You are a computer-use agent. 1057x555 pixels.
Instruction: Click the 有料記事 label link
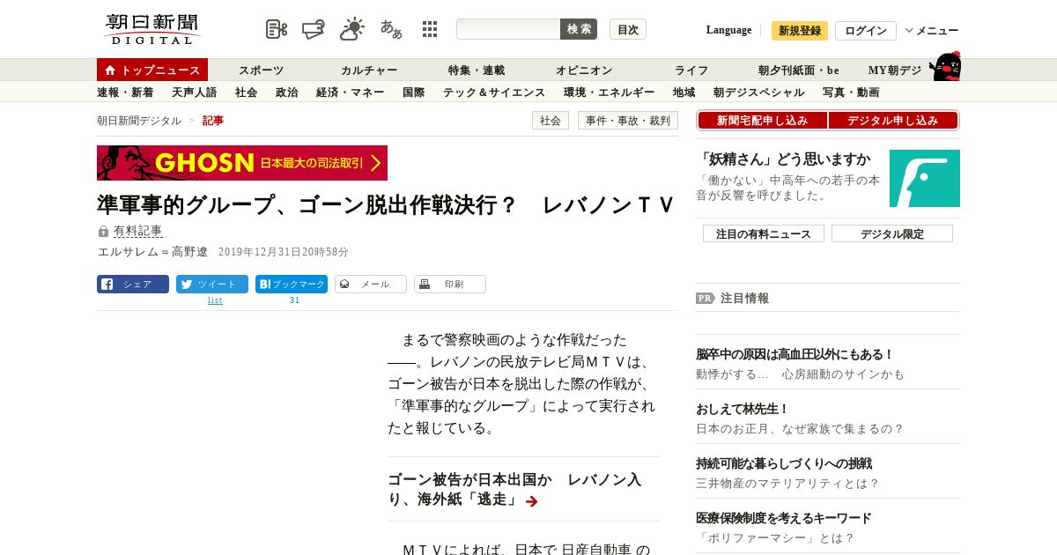pyautogui.click(x=137, y=231)
